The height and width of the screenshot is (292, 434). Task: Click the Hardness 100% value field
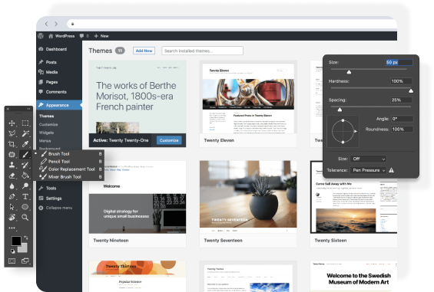tap(401, 81)
